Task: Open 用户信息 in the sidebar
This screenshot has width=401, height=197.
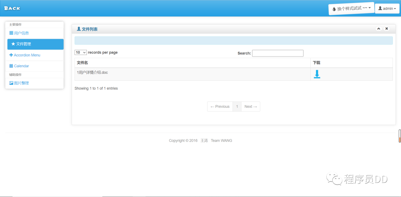Action: 35,33
